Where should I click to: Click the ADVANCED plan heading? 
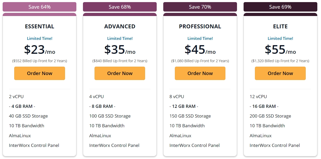pos(120,26)
